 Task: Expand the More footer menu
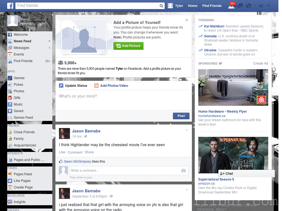(x=221, y=209)
